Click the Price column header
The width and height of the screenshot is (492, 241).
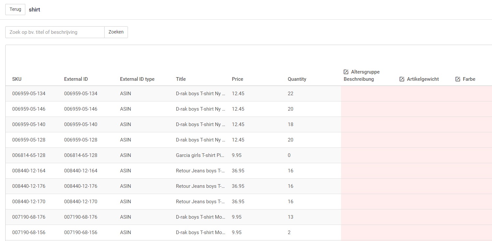237,79
